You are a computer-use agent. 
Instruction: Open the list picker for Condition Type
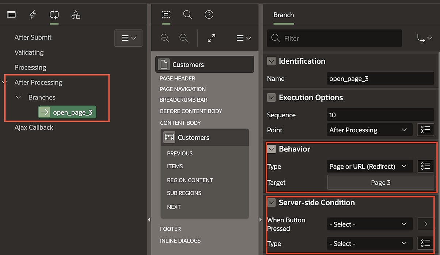pos(425,243)
